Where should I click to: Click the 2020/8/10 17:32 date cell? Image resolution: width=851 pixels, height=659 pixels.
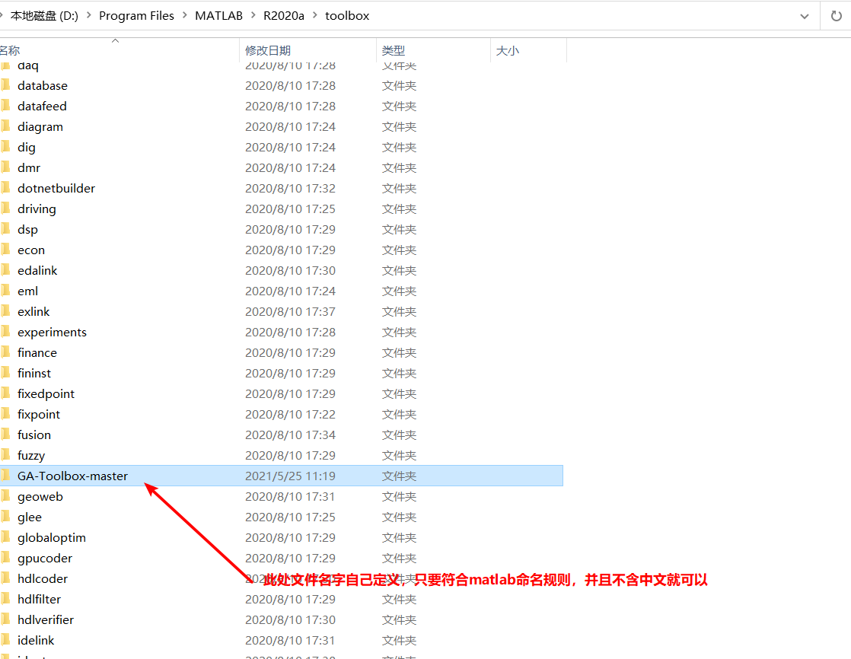[x=290, y=189]
